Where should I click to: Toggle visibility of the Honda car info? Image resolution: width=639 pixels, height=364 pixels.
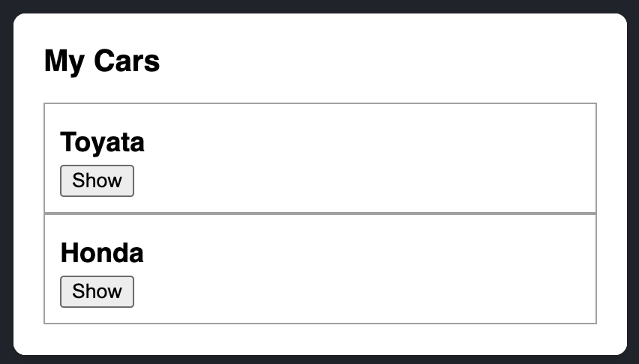[97, 291]
